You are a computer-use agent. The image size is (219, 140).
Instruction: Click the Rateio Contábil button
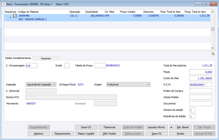pyautogui.click(x=86, y=134)
